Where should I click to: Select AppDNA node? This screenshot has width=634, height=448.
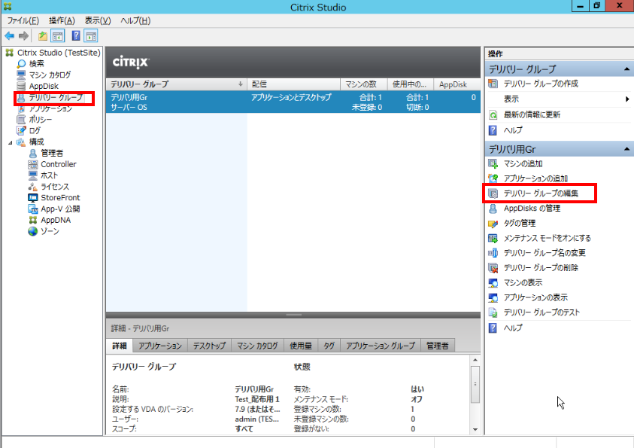[x=56, y=220]
